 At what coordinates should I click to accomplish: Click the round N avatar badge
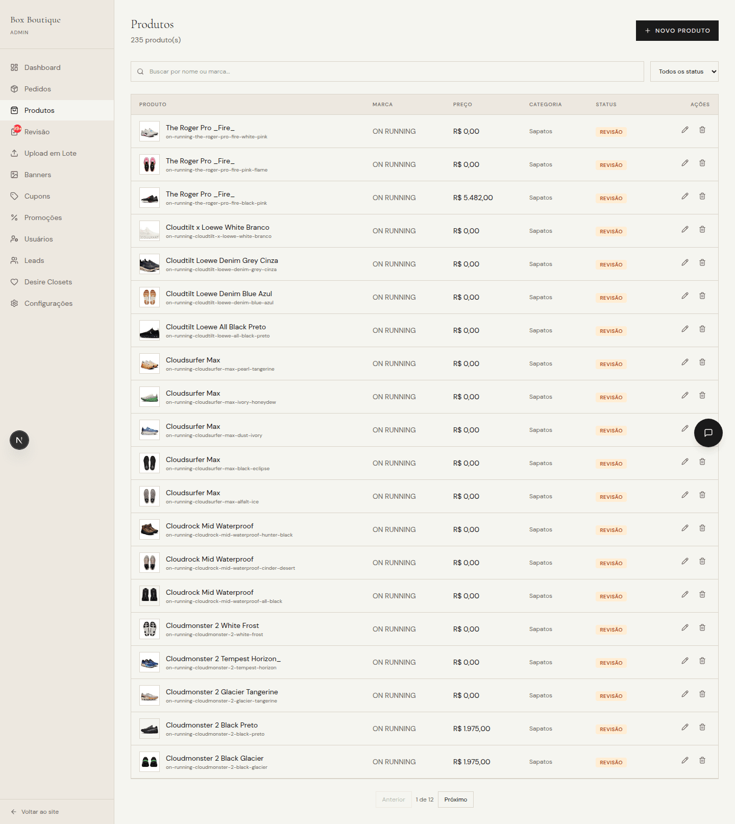pyautogui.click(x=19, y=440)
